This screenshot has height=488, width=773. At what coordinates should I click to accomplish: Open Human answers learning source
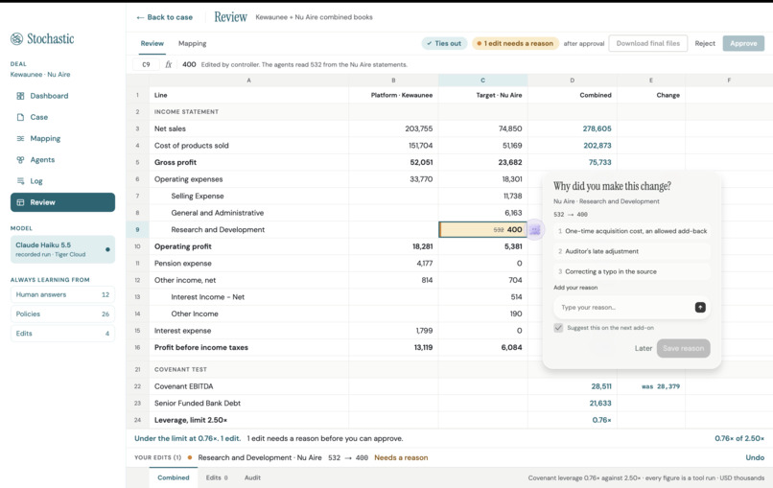coord(62,294)
